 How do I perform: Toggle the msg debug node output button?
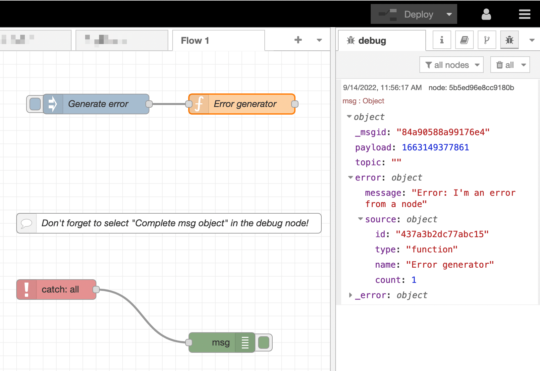[x=264, y=343]
